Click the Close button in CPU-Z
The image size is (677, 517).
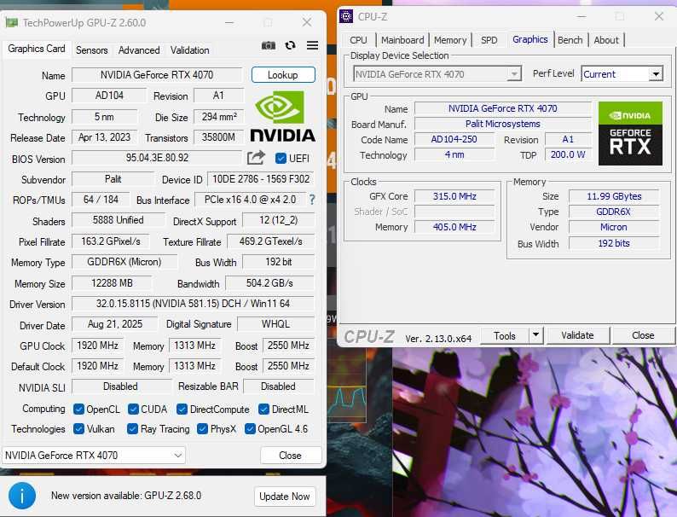click(x=643, y=335)
